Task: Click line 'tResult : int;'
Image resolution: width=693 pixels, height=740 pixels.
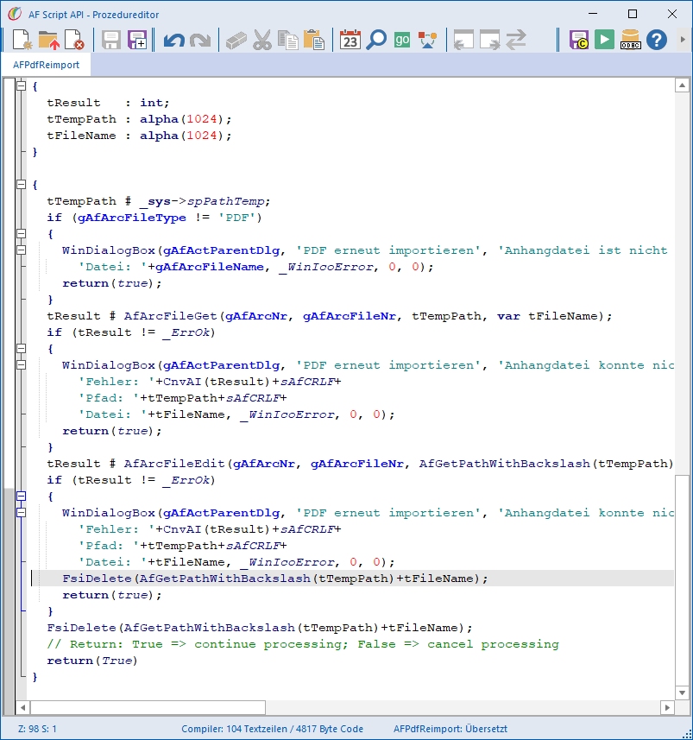Action: tap(108, 103)
